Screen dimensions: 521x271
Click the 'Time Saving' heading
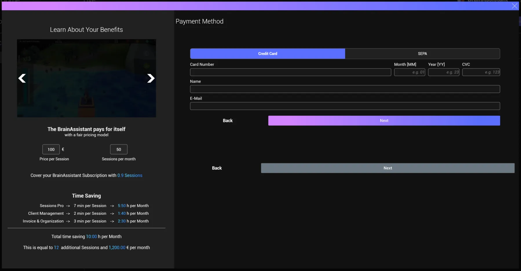coord(86,196)
